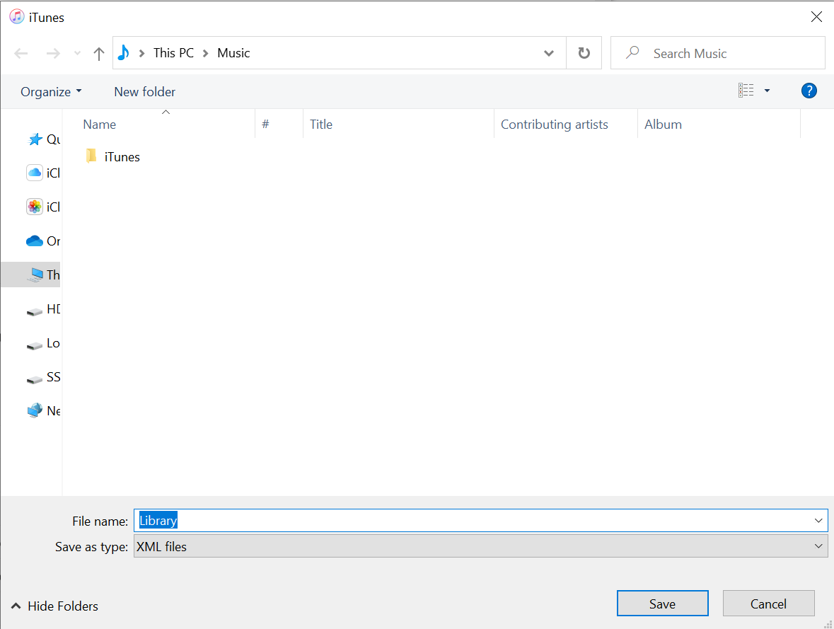Sort by the Title column

[320, 124]
